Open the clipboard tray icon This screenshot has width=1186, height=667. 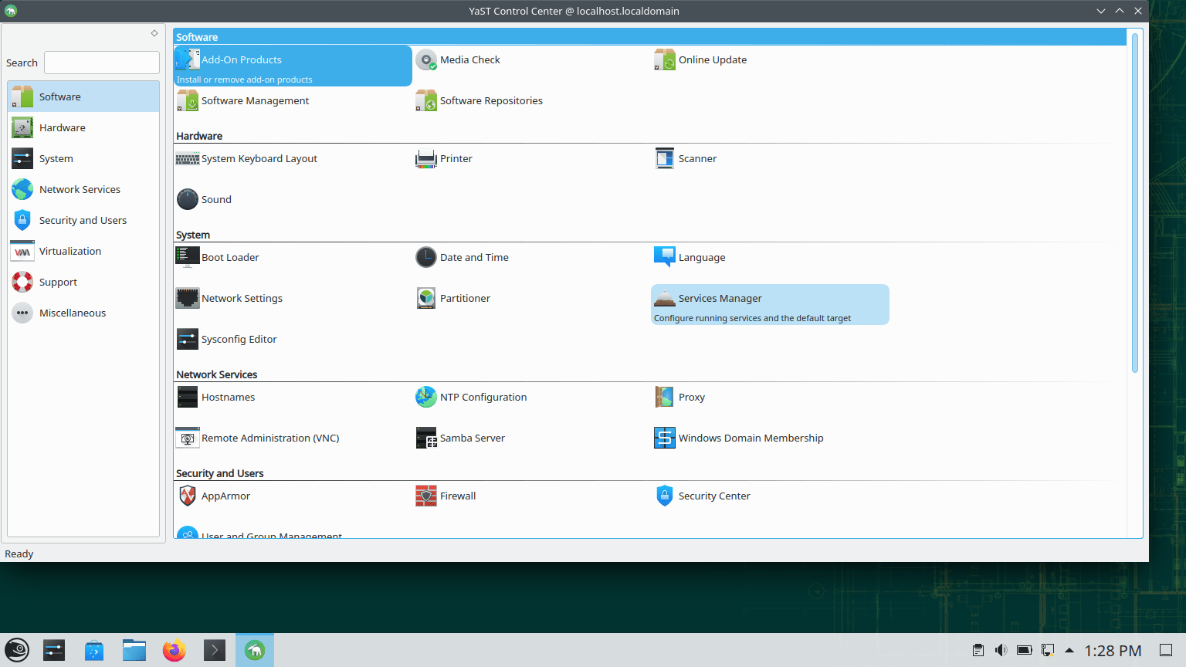[978, 650]
